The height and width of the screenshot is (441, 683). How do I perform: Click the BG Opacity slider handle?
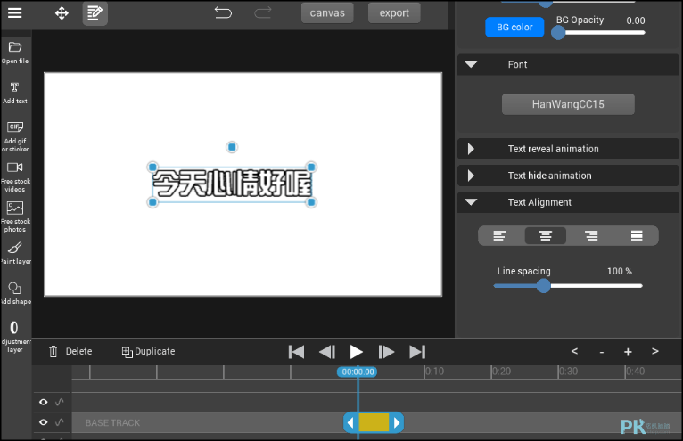click(x=558, y=33)
